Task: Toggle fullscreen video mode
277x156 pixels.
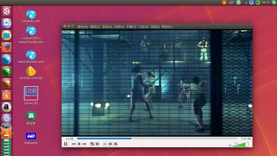Action: [92, 144]
